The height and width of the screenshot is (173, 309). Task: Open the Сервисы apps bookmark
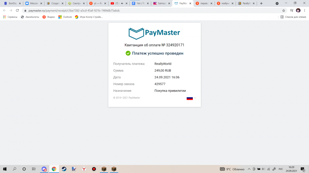click(x=10, y=17)
